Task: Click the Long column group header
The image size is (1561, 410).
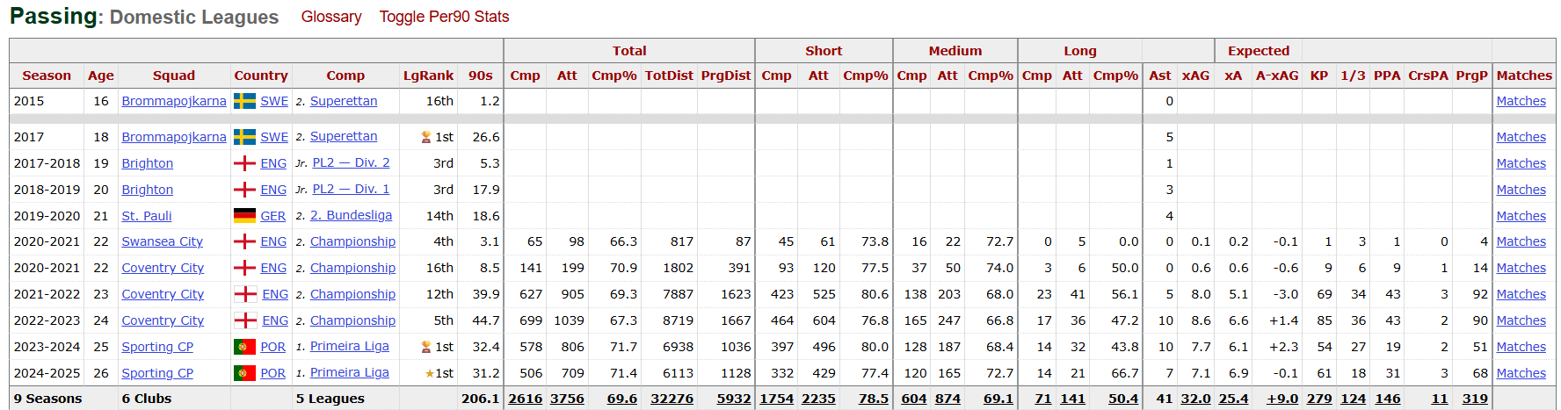Action: [1080, 51]
